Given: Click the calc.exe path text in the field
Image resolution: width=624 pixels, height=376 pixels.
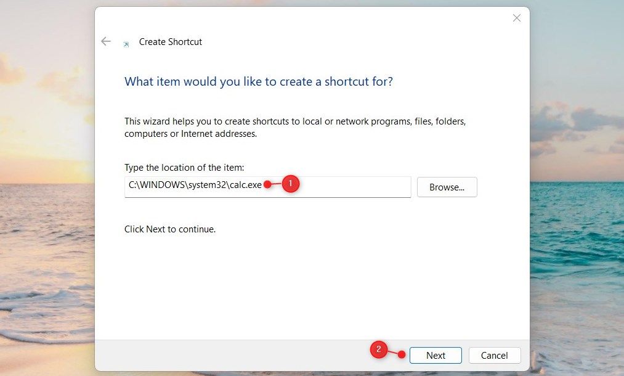Looking at the screenshot, I should (x=195, y=185).
